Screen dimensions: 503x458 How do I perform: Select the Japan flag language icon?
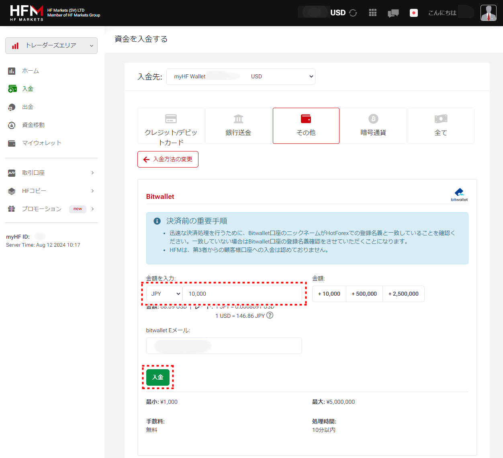(x=414, y=13)
